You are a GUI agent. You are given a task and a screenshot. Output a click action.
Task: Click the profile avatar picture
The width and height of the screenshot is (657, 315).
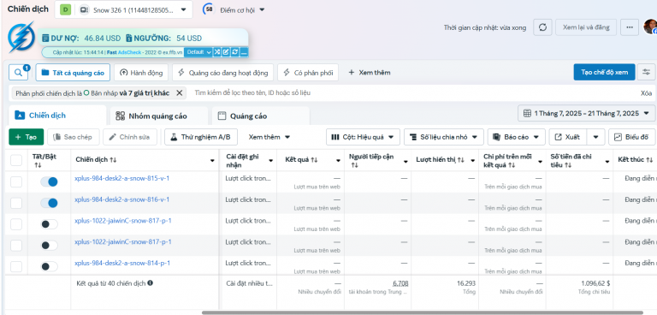coord(650,27)
